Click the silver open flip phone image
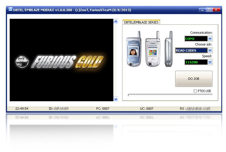This screenshot has height=152, width=226. pyautogui.click(x=153, y=49)
